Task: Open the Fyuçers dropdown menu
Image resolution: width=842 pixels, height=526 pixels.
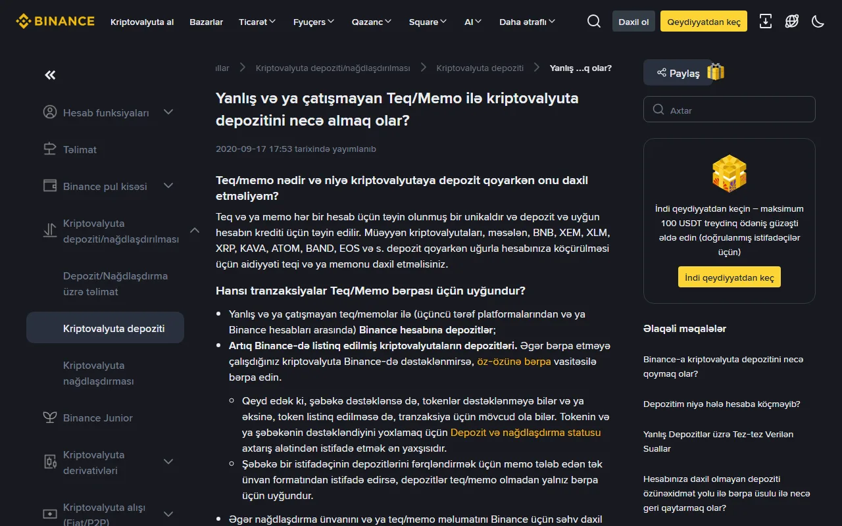Action: [314, 22]
